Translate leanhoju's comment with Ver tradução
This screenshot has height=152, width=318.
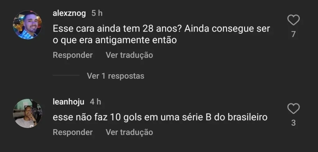129,132
